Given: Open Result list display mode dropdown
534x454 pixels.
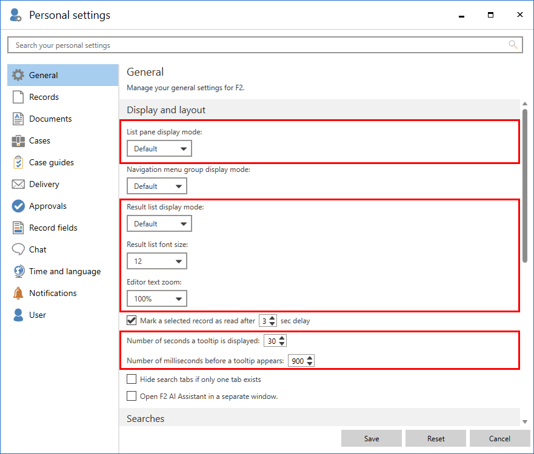Looking at the screenshot, I should 159,224.
